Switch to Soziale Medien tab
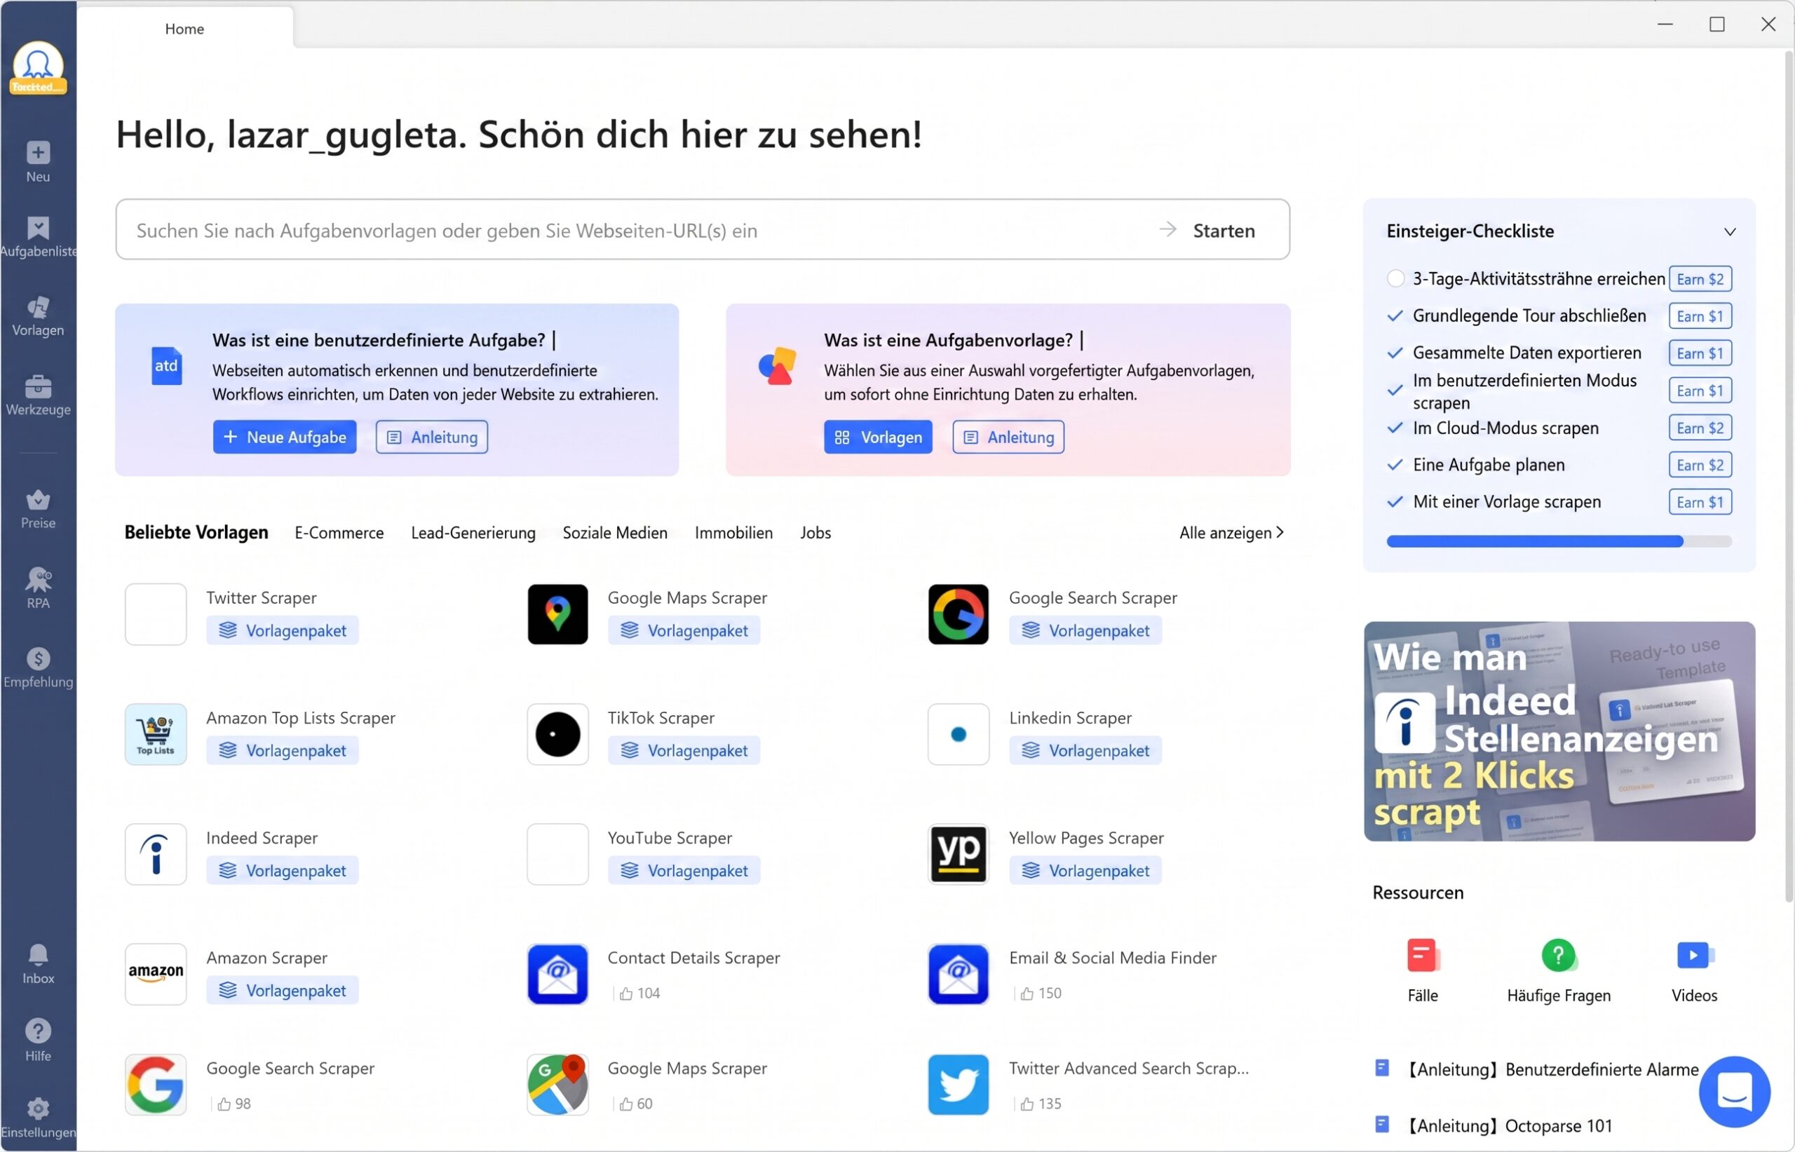Image resolution: width=1795 pixels, height=1152 pixels. (615, 533)
